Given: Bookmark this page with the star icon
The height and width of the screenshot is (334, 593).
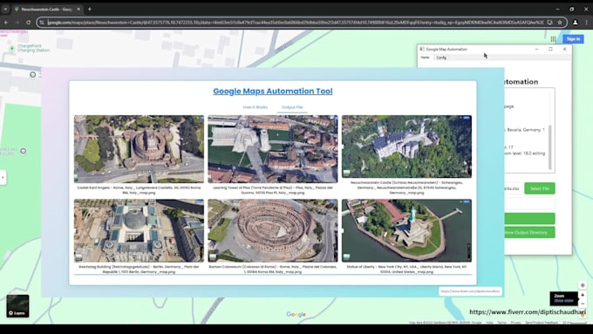Looking at the screenshot, I should [560, 23].
